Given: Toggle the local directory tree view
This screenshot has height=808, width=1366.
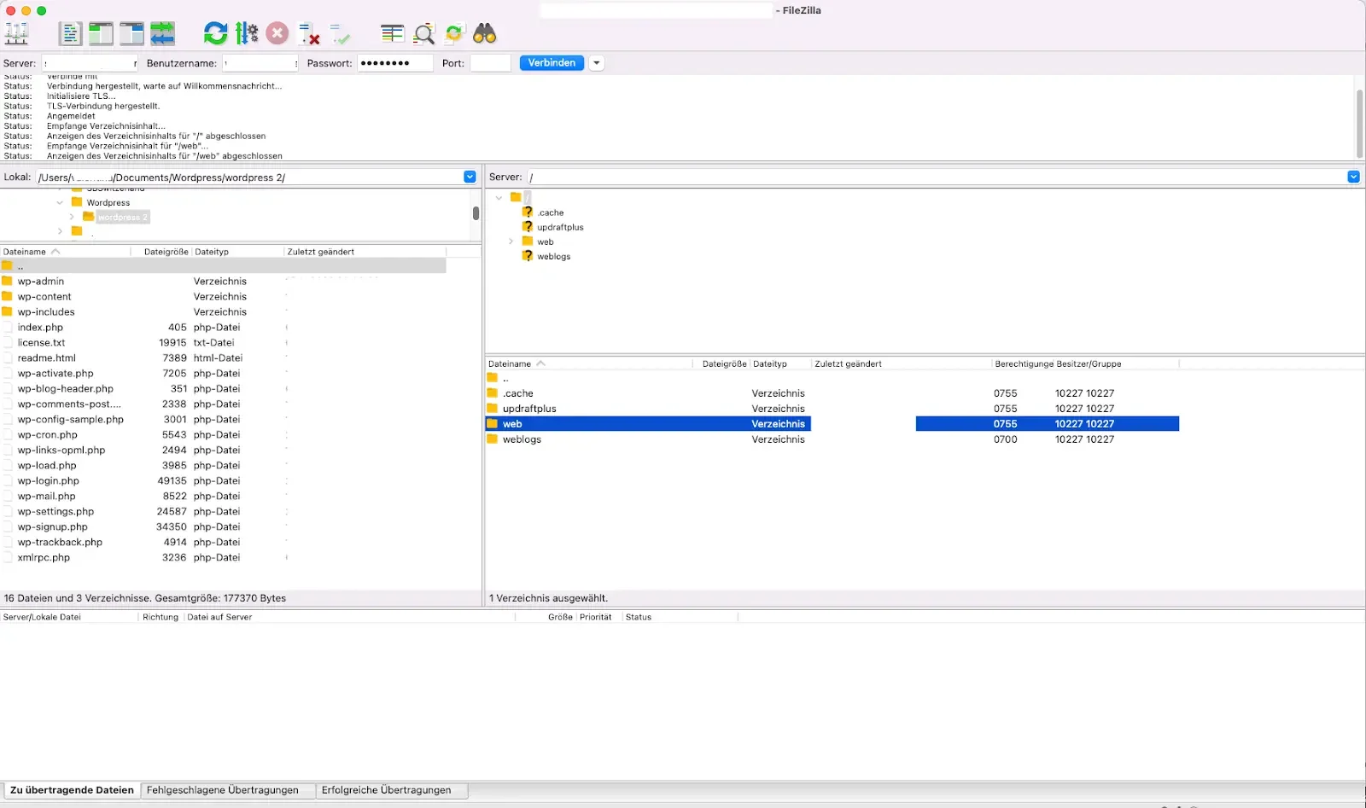Looking at the screenshot, I should (101, 34).
